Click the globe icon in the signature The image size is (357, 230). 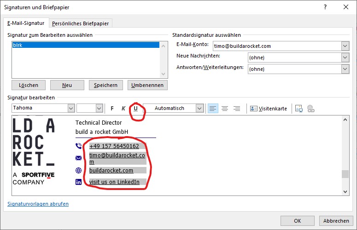point(79,170)
